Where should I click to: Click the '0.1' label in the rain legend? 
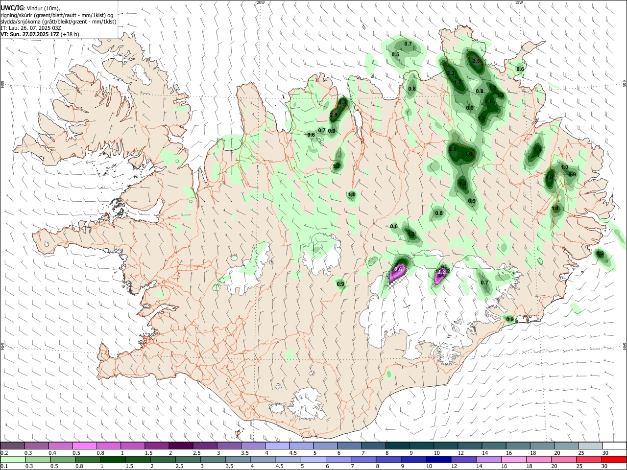point(4,467)
